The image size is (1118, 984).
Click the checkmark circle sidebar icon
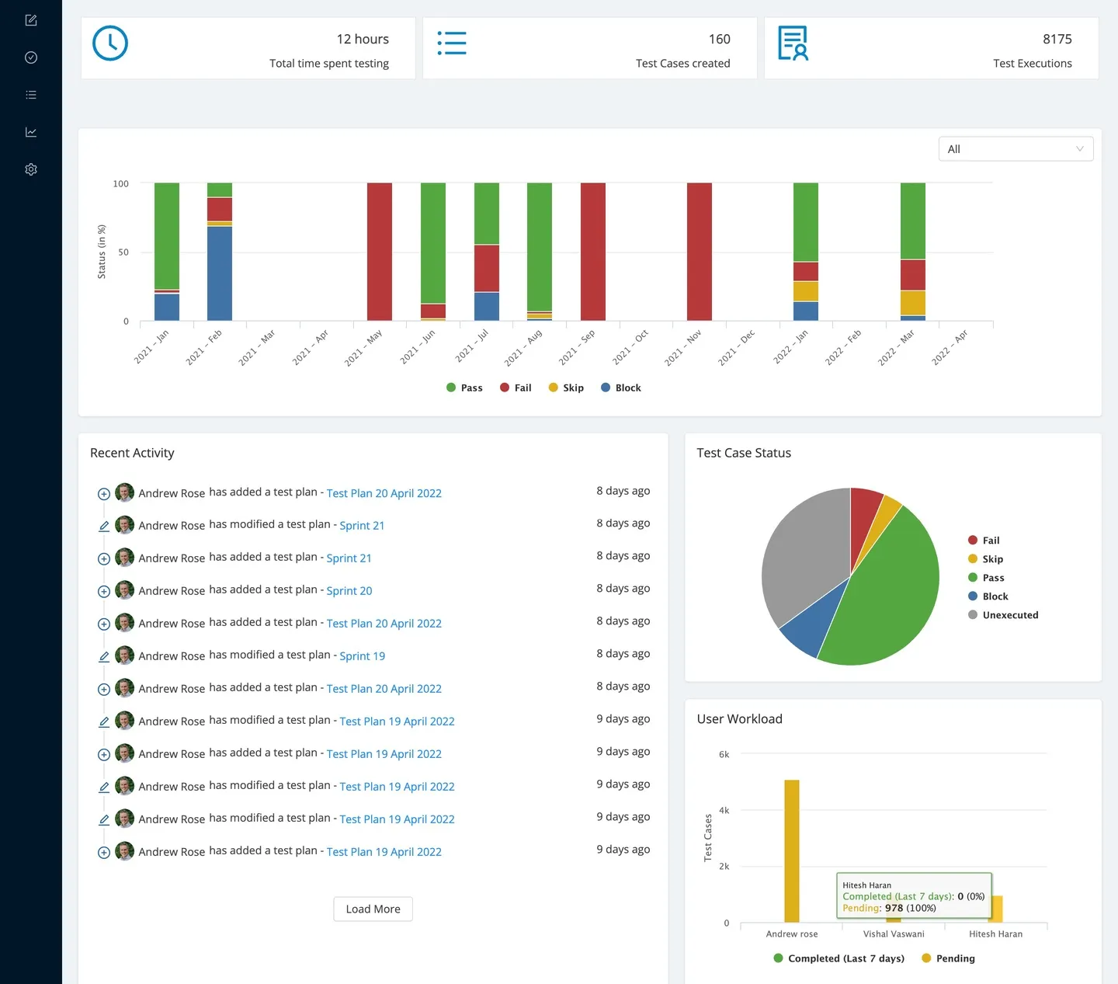click(31, 57)
